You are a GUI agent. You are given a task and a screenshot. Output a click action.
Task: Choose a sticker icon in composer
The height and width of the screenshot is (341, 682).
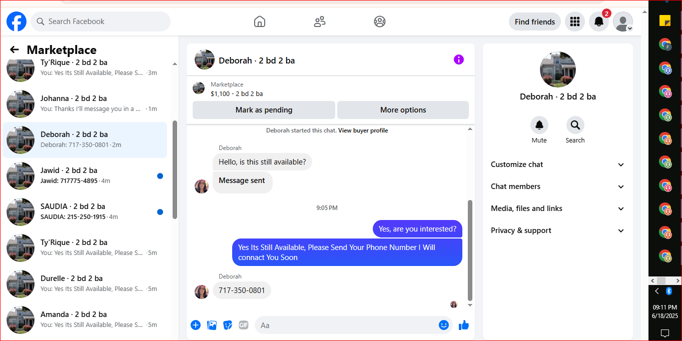tap(228, 325)
